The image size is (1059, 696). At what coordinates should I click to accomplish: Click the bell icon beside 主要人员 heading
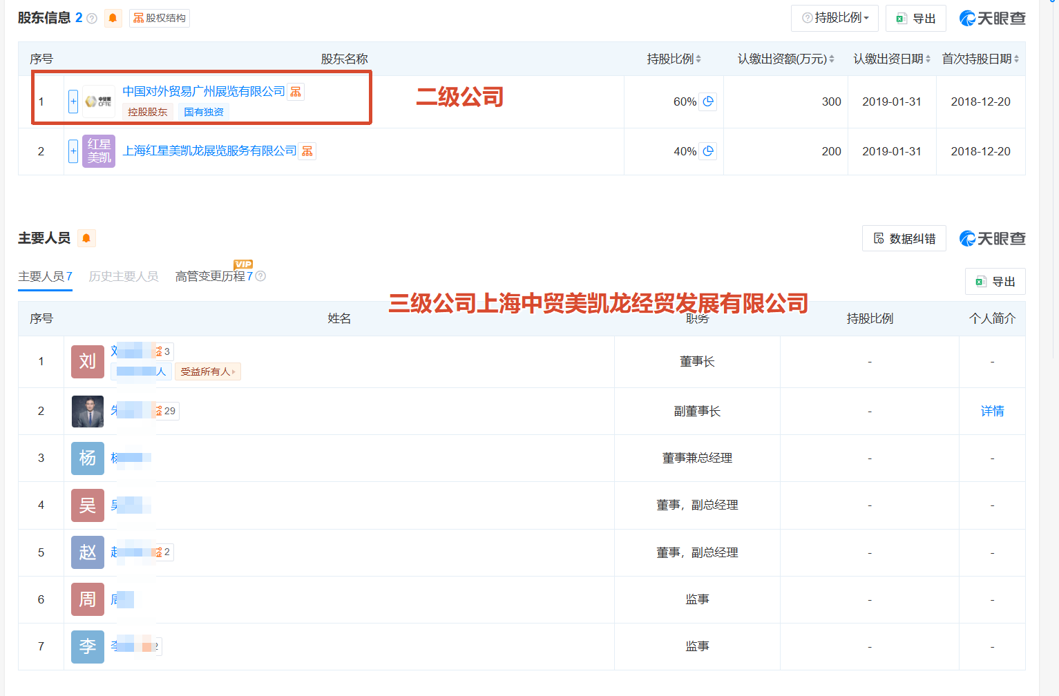(x=86, y=238)
